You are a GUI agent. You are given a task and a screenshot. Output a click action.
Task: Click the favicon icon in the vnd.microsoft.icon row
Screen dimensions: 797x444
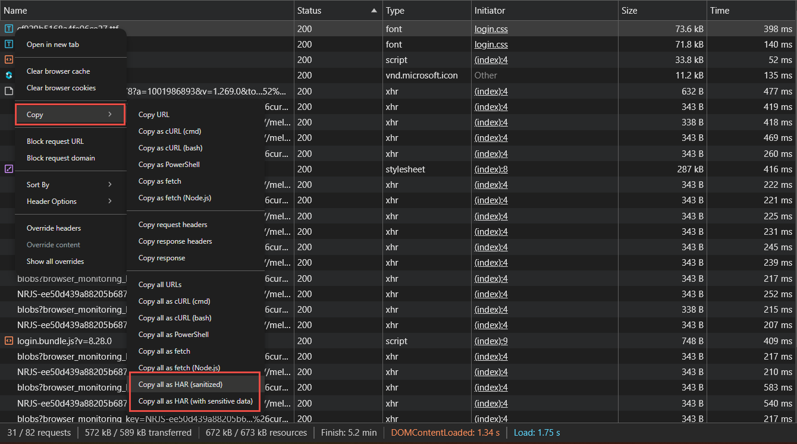(9, 75)
